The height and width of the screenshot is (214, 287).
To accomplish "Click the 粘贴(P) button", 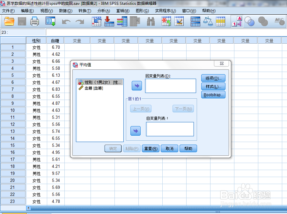I will click(132, 148).
